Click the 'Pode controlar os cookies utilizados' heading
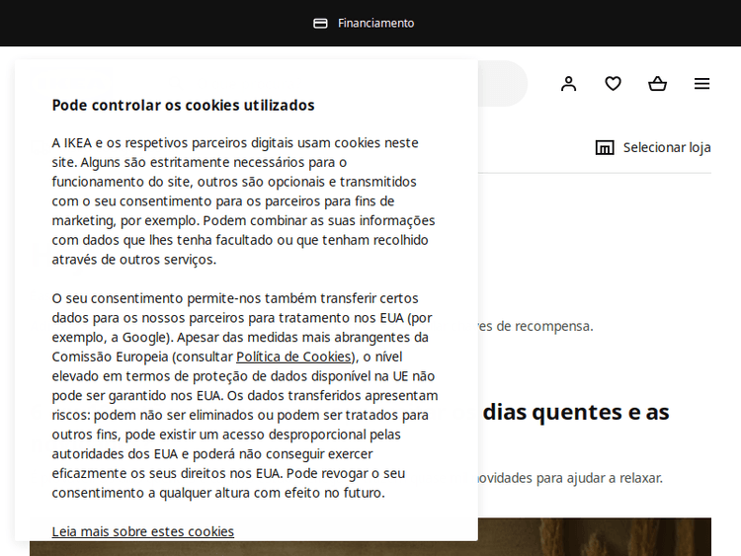The width and height of the screenshot is (741, 556). pyautogui.click(x=183, y=105)
